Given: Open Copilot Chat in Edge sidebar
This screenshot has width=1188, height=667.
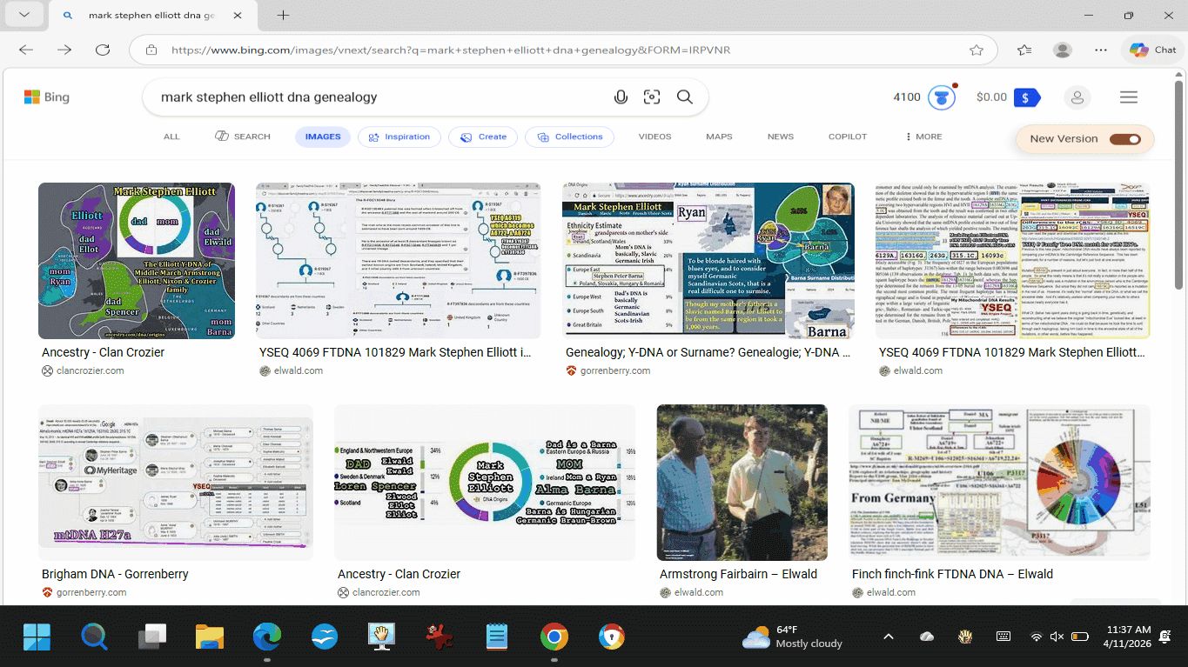Looking at the screenshot, I should 1152,50.
